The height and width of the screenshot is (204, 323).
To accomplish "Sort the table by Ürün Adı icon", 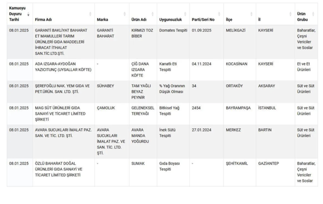I will [153, 14].
